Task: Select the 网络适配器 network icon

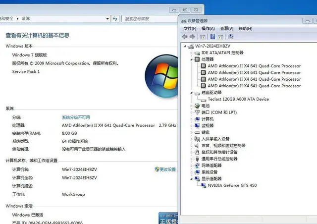Action: coord(197,166)
